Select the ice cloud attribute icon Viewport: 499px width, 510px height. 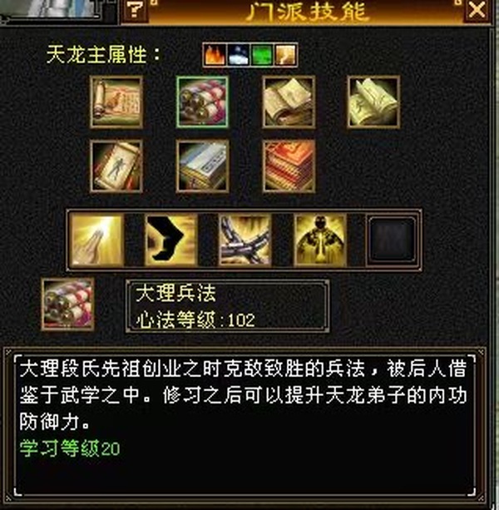pyautogui.click(x=239, y=55)
